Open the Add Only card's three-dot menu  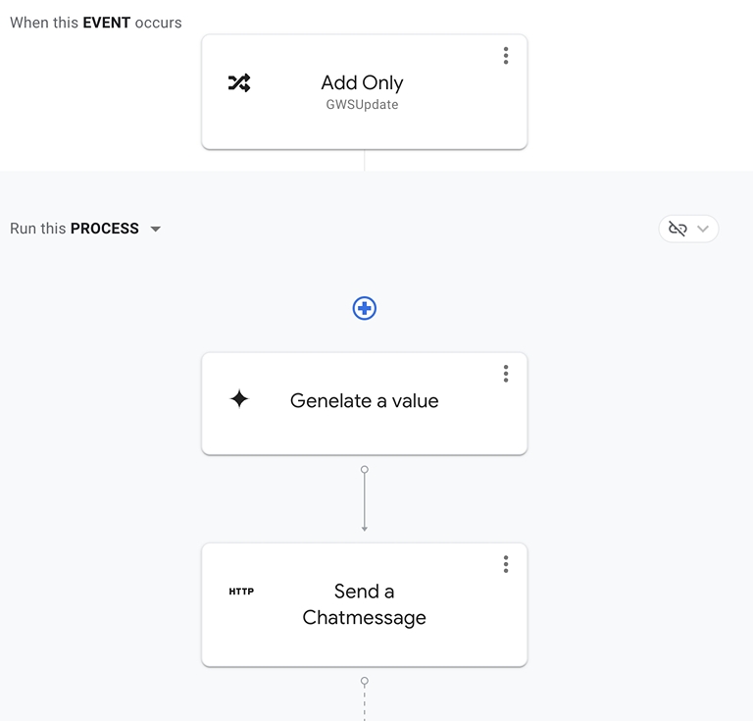pyautogui.click(x=506, y=56)
